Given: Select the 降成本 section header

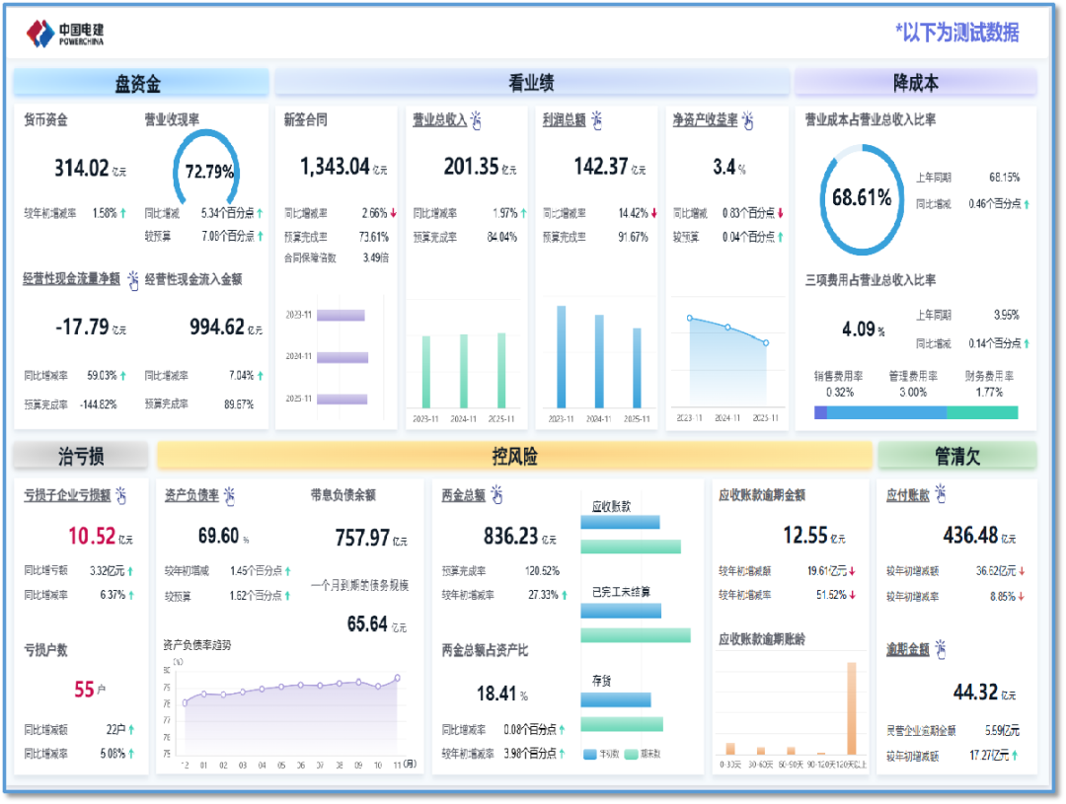Looking at the screenshot, I should click(x=915, y=83).
